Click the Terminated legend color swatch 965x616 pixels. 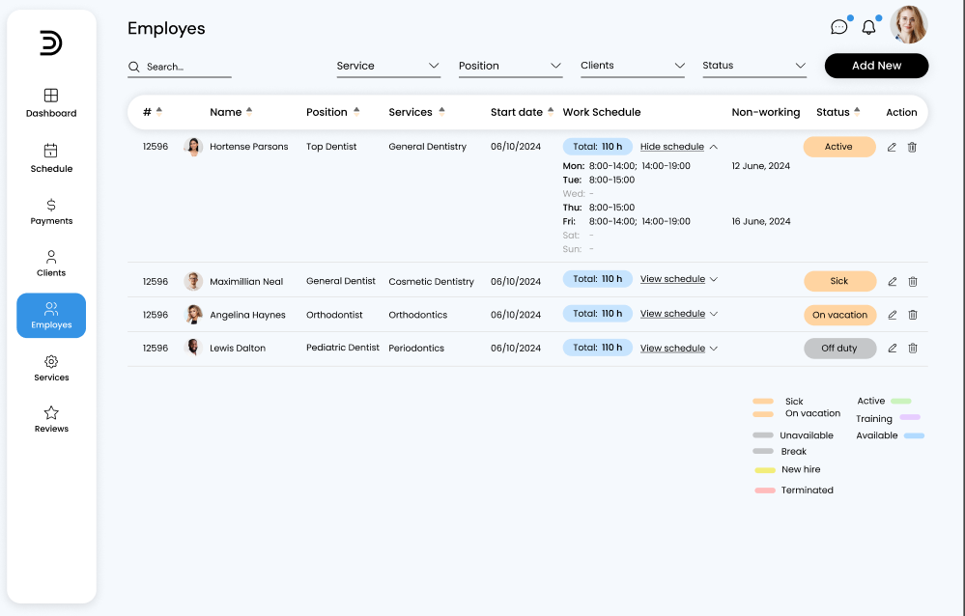764,490
